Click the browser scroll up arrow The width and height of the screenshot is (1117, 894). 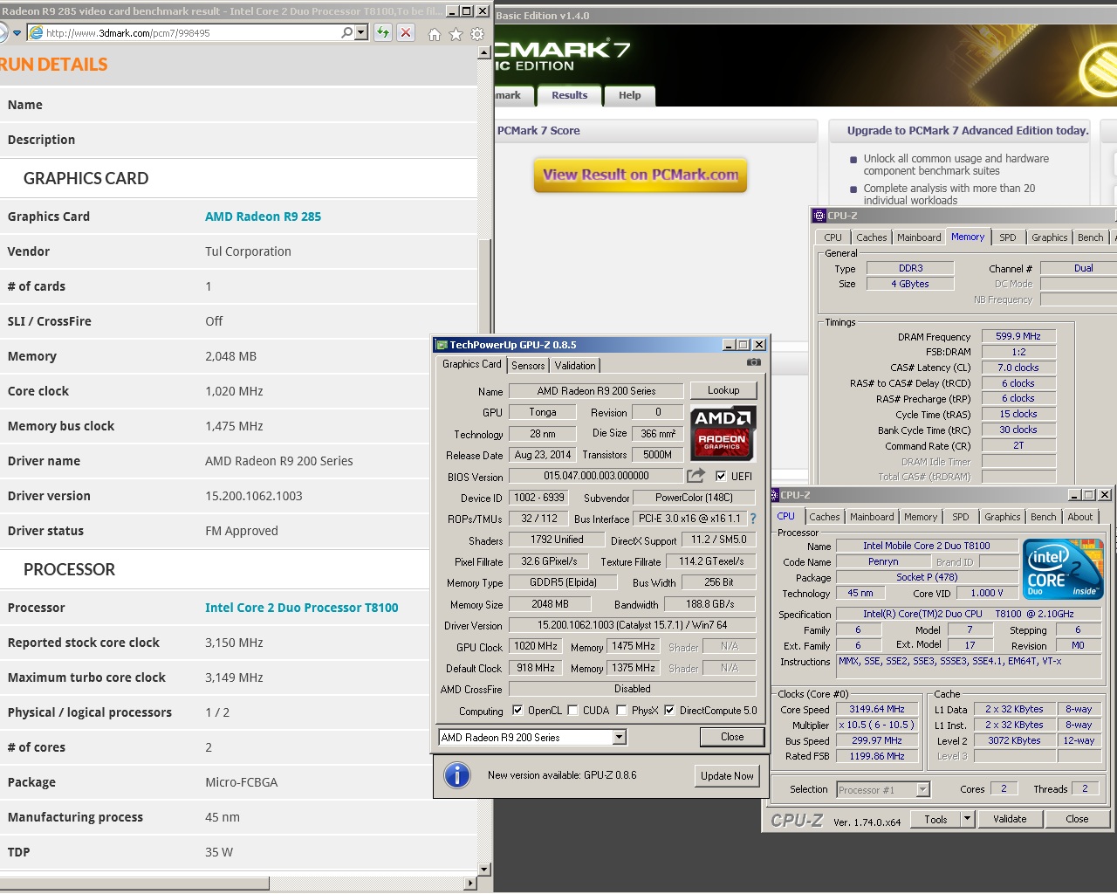point(484,52)
